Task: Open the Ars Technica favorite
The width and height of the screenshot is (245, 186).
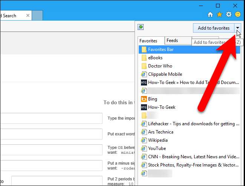Action: (x=161, y=132)
